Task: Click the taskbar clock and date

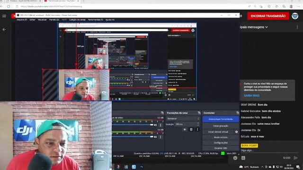Action: [289, 167]
